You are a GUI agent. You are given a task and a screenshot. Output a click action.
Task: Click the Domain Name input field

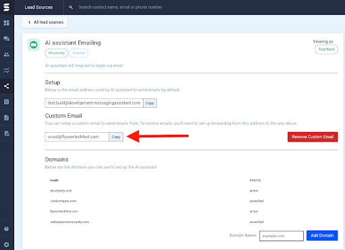click(x=282, y=236)
